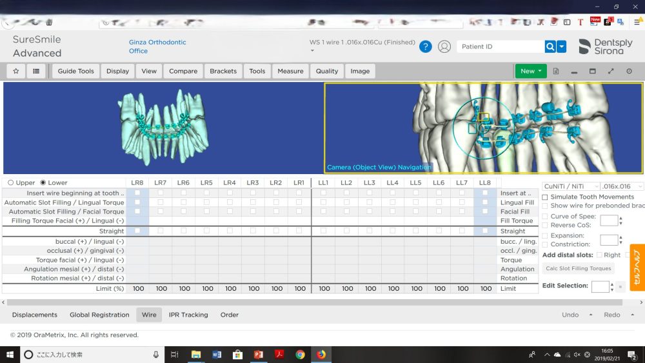Open the list view icon in toolbar

36,71
